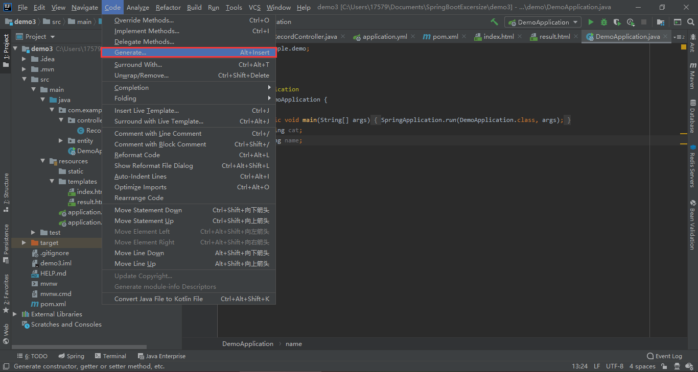The width and height of the screenshot is (698, 372).
Task: Open Search Everywhere magnifier icon
Action: 690,22
